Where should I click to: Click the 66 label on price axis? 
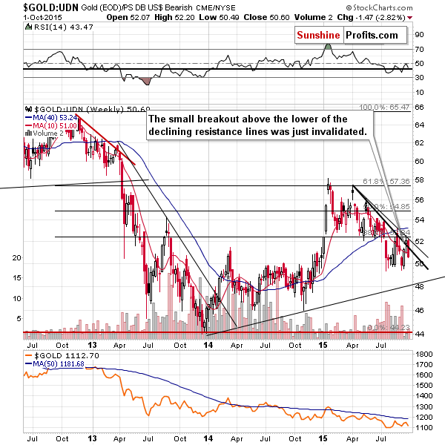pos(419,108)
